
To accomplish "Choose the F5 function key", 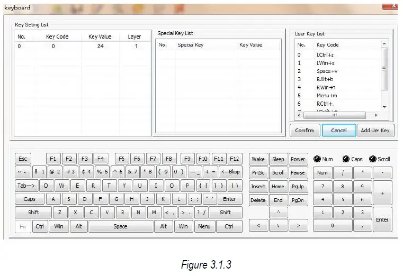I will click(x=122, y=159).
